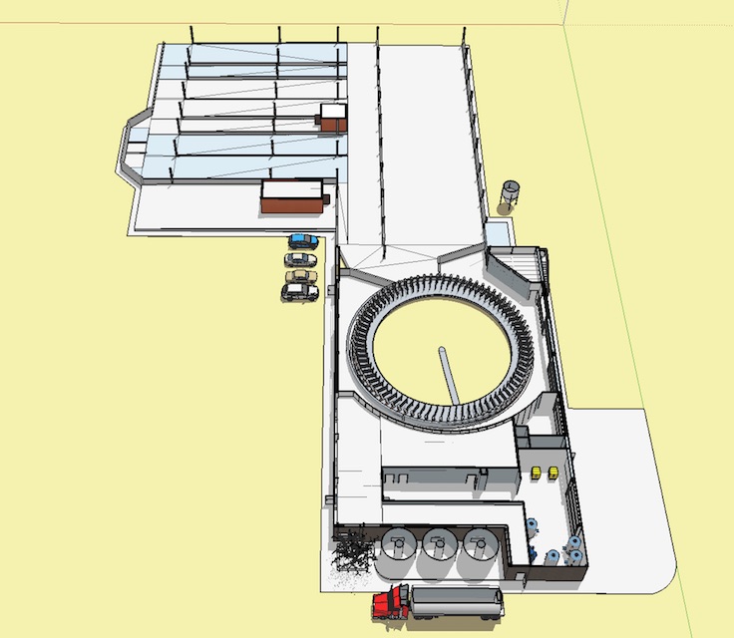Screen dimensions: 734x638
Task: Select the blue parked car
Action: [x=302, y=240]
